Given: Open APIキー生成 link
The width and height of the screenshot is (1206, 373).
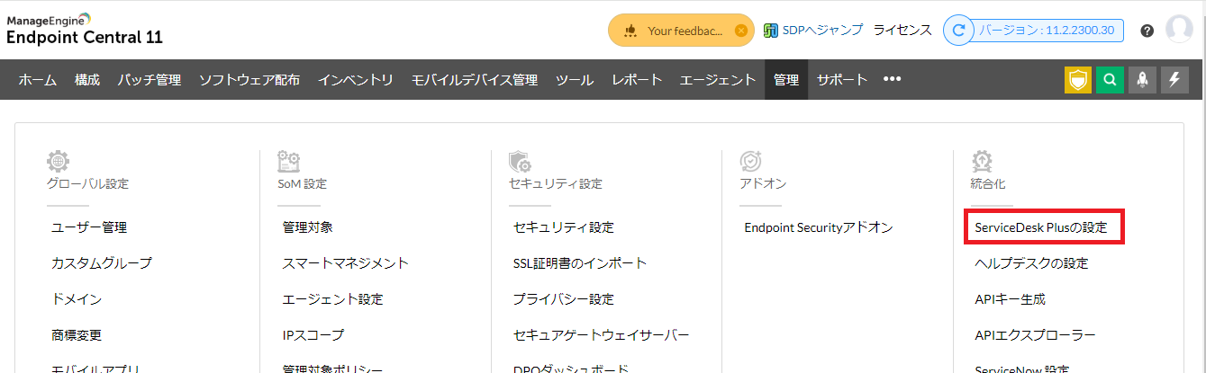Looking at the screenshot, I should coord(1011,299).
